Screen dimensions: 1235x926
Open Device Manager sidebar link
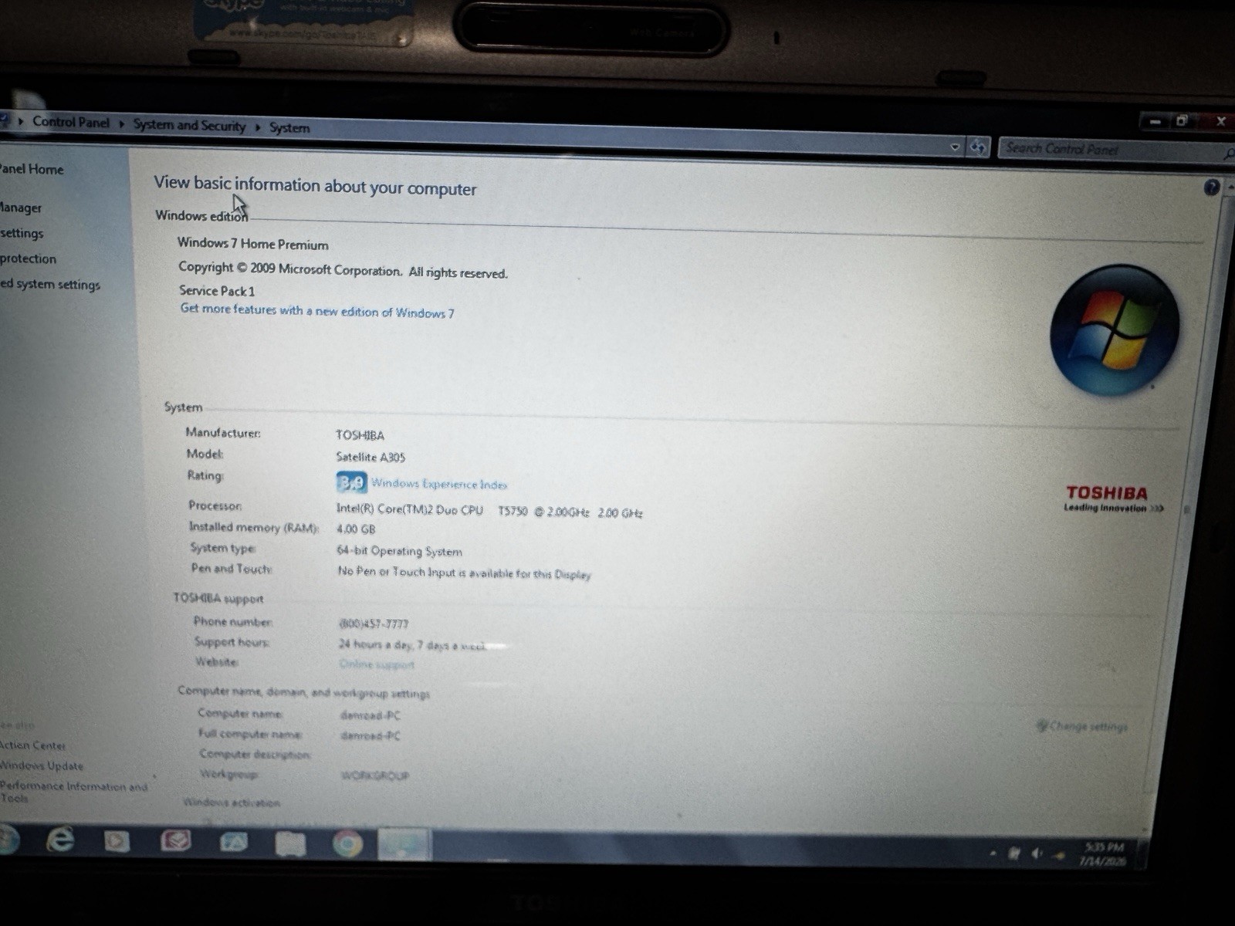coord(21,208)
